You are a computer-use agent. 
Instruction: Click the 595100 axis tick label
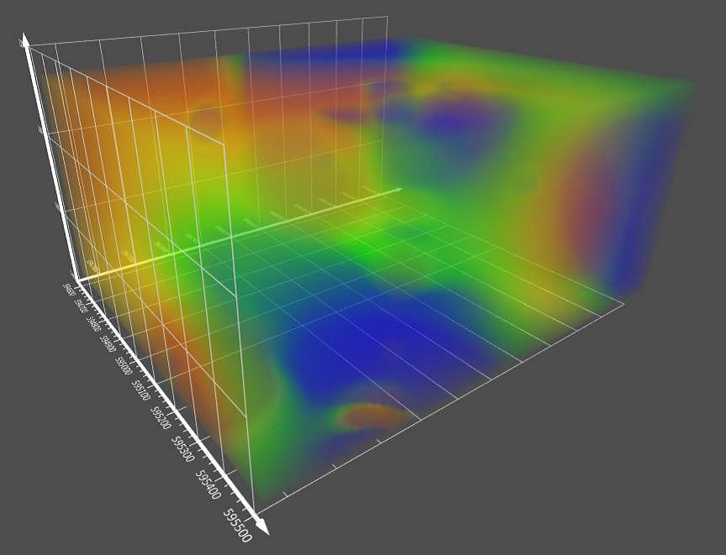pos(142,390)
